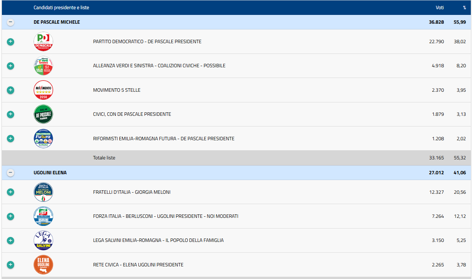Click Partito Democratico percentage 38,02

click(x=460, y=42)
